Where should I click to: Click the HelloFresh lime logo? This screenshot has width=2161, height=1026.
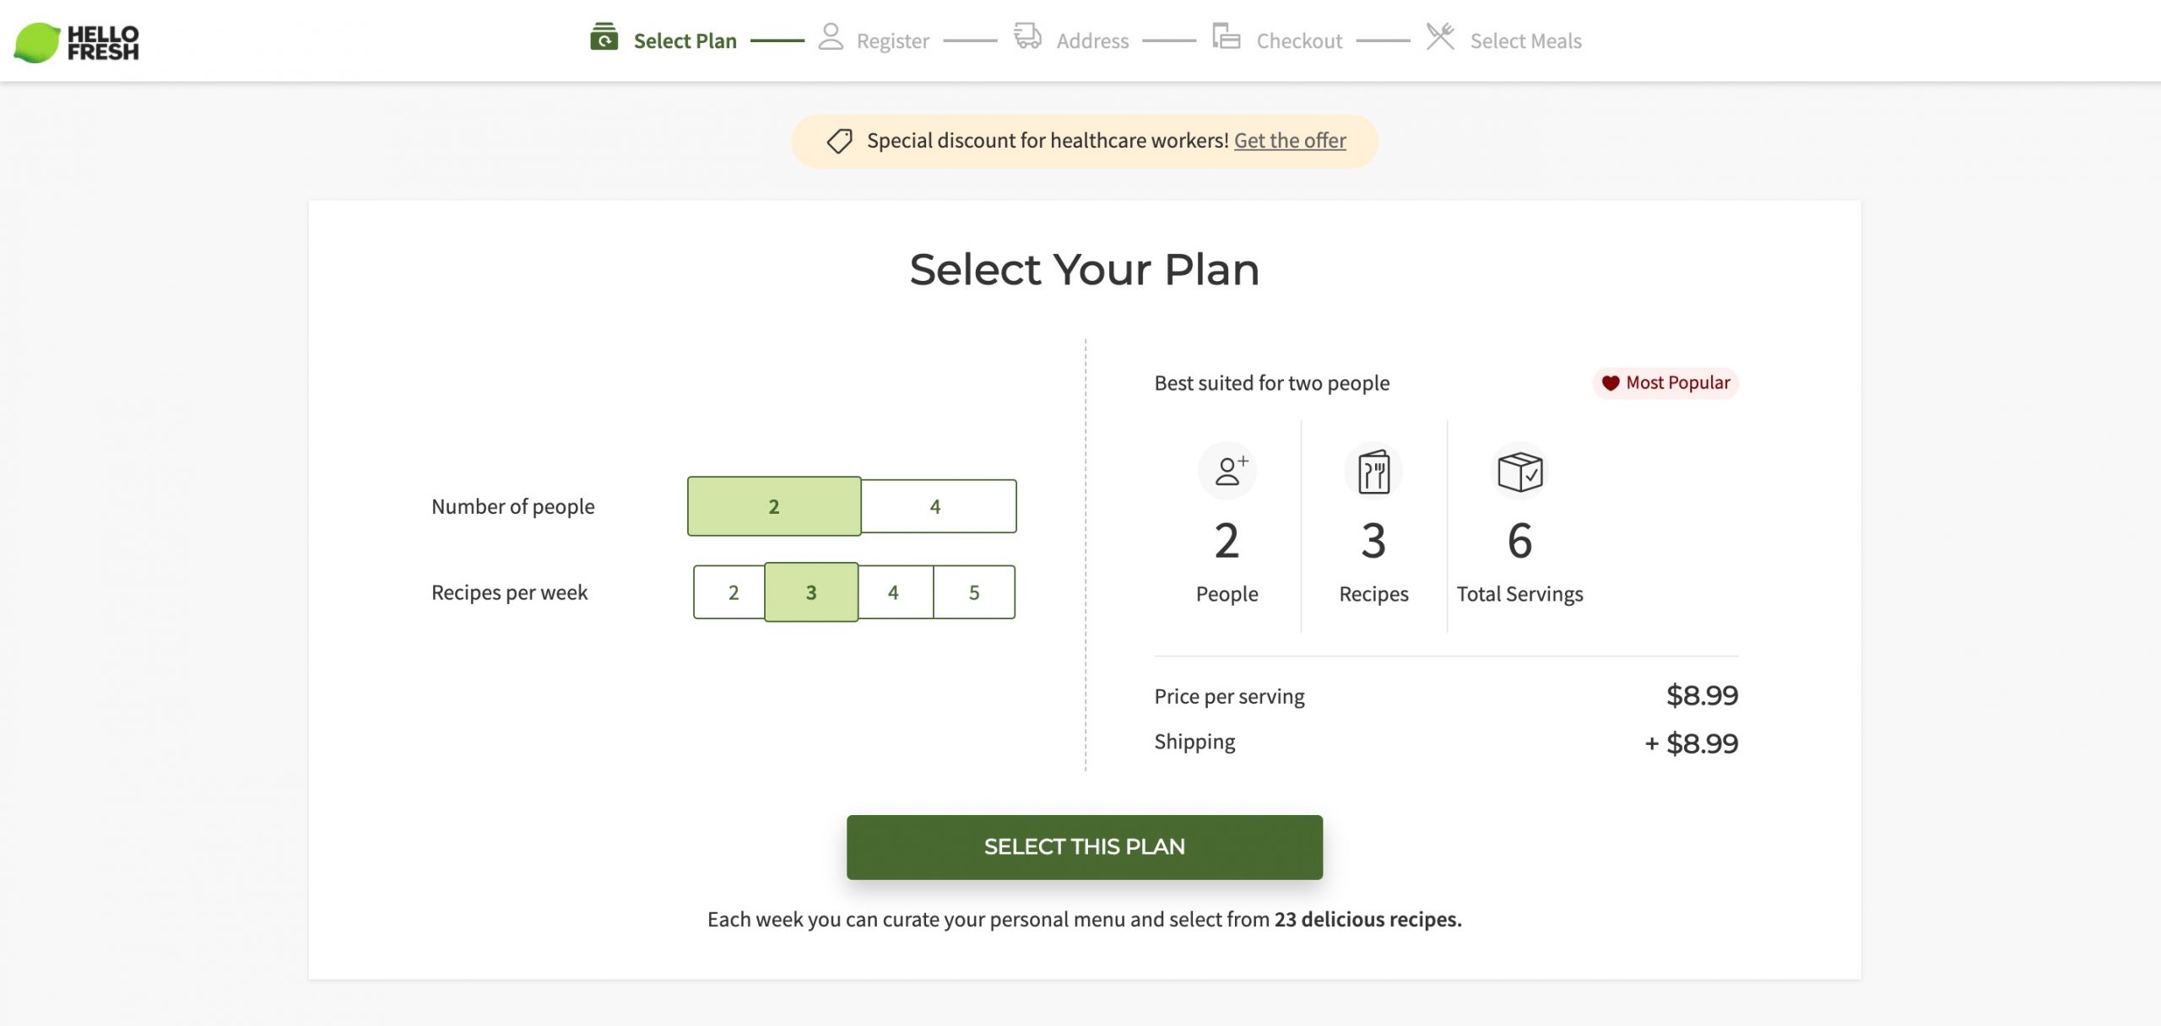[x=37, y=42]
